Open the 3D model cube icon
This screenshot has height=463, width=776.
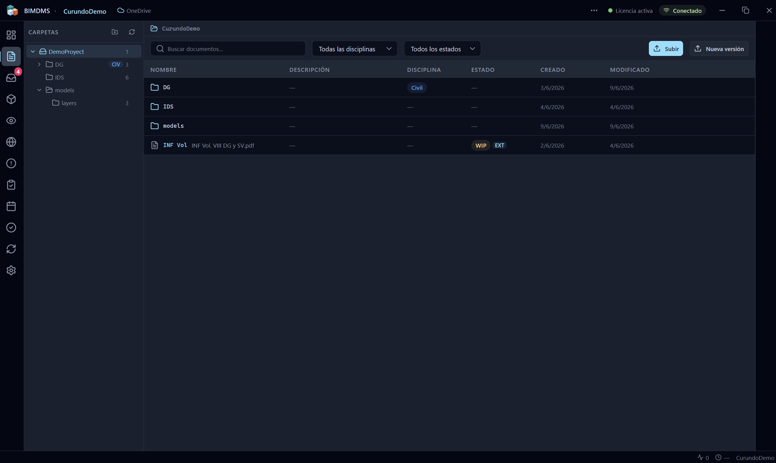click(11, 99)
